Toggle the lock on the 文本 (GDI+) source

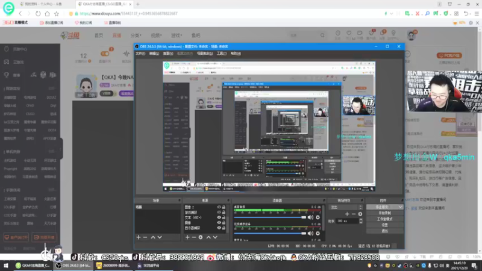[x=224, y=217]
